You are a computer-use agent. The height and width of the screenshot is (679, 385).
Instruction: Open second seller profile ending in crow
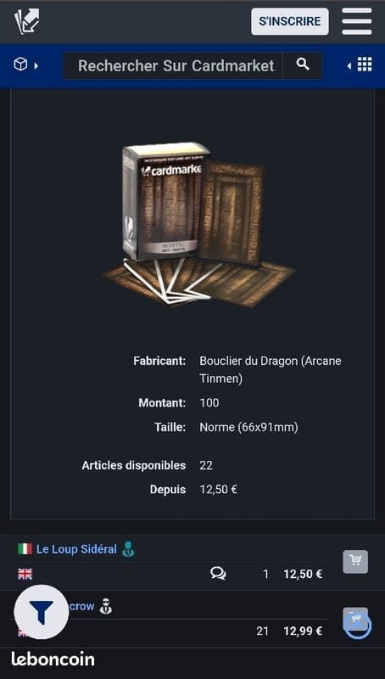click(x=81, y=606)
